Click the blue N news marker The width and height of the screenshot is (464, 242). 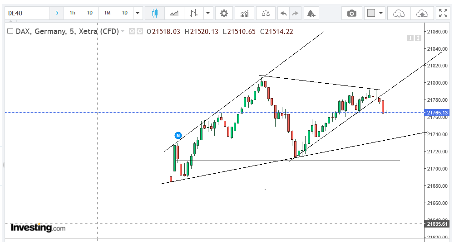click(x=178, y=135)
